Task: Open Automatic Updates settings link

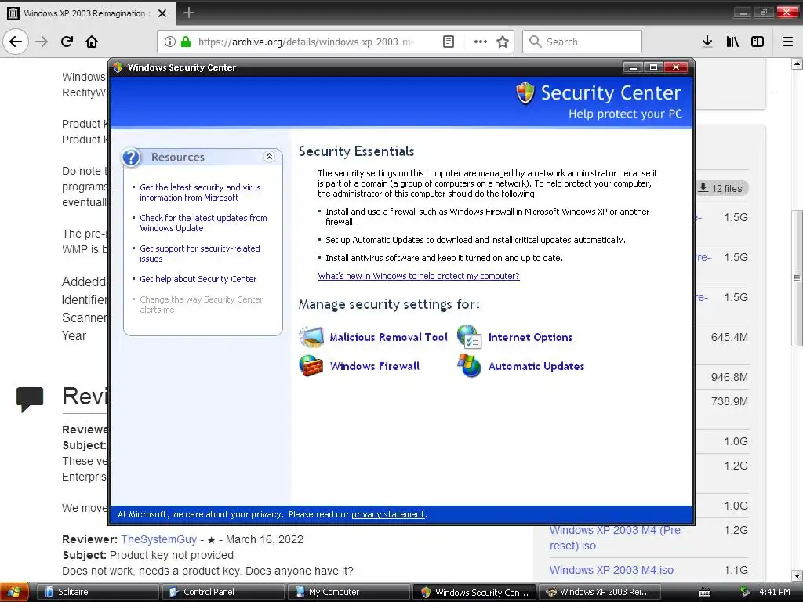Action: (x=536, y=366)
